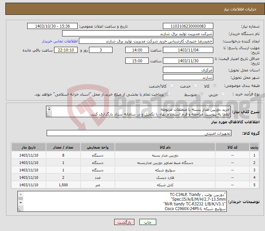
Task: Select the هارد دیسک item cell
Action: (x=165, y=177)
